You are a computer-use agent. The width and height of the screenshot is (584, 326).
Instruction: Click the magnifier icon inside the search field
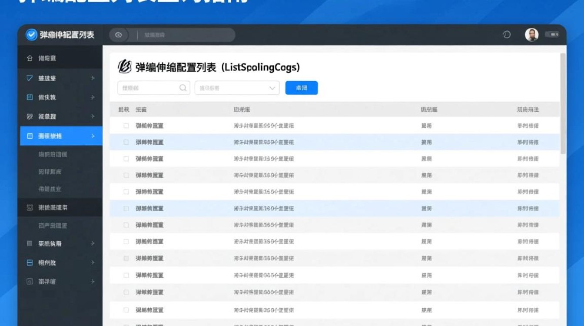[x=182, y=88]
